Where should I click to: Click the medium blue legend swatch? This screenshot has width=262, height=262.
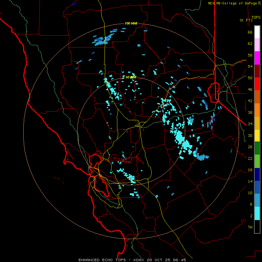257,187
